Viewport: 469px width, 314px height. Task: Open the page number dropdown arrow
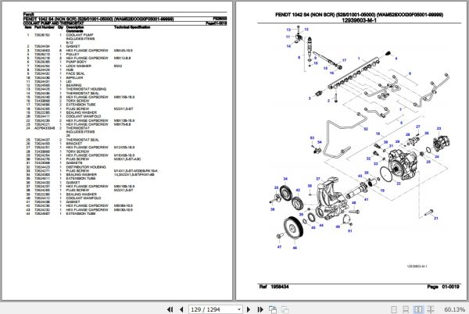click(x=239, y=309)
